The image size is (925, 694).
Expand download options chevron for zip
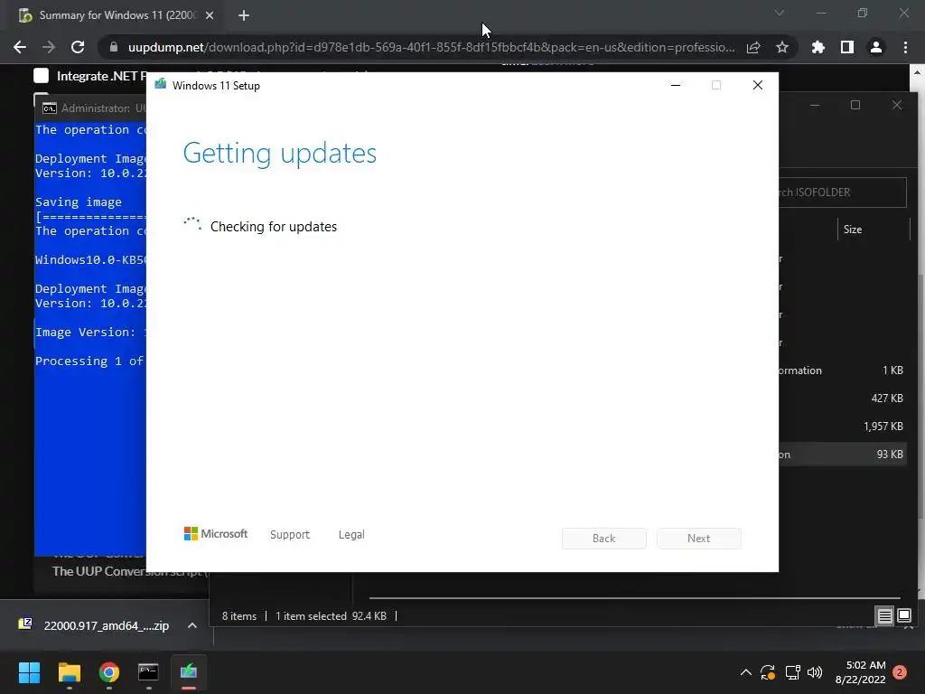point(192,625)
